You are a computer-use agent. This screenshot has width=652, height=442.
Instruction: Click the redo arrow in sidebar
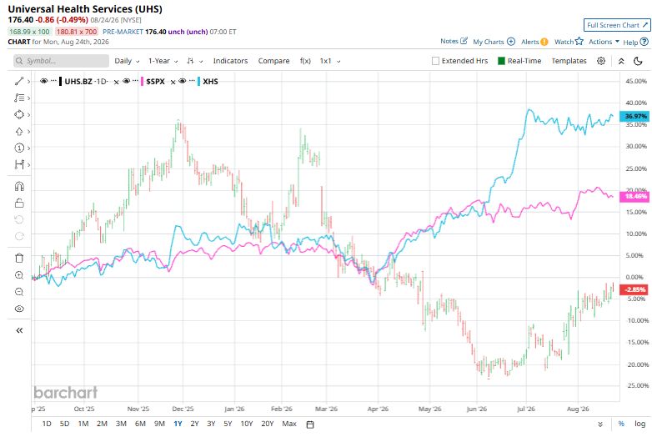(19, 236)
